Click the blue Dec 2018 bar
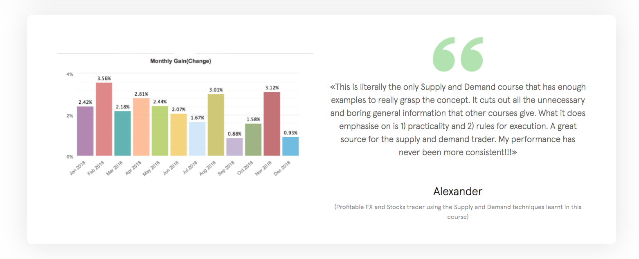This screenshot has width=639, height=259. coord(290,146)
